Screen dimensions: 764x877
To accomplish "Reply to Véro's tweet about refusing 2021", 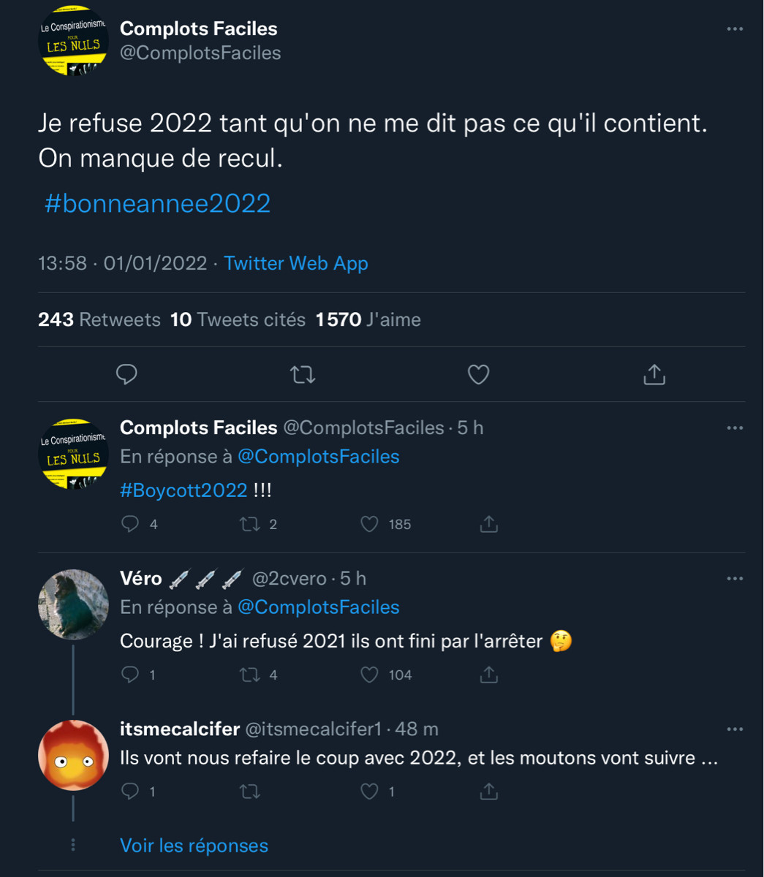I will click(129, 675).
